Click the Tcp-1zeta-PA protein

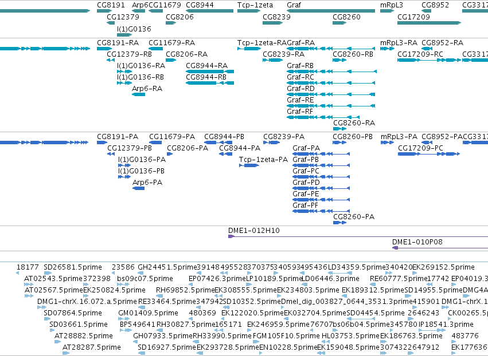click(249, 165)
